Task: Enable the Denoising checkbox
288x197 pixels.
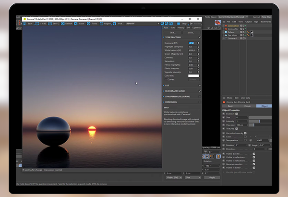Action: click(200, 102)
